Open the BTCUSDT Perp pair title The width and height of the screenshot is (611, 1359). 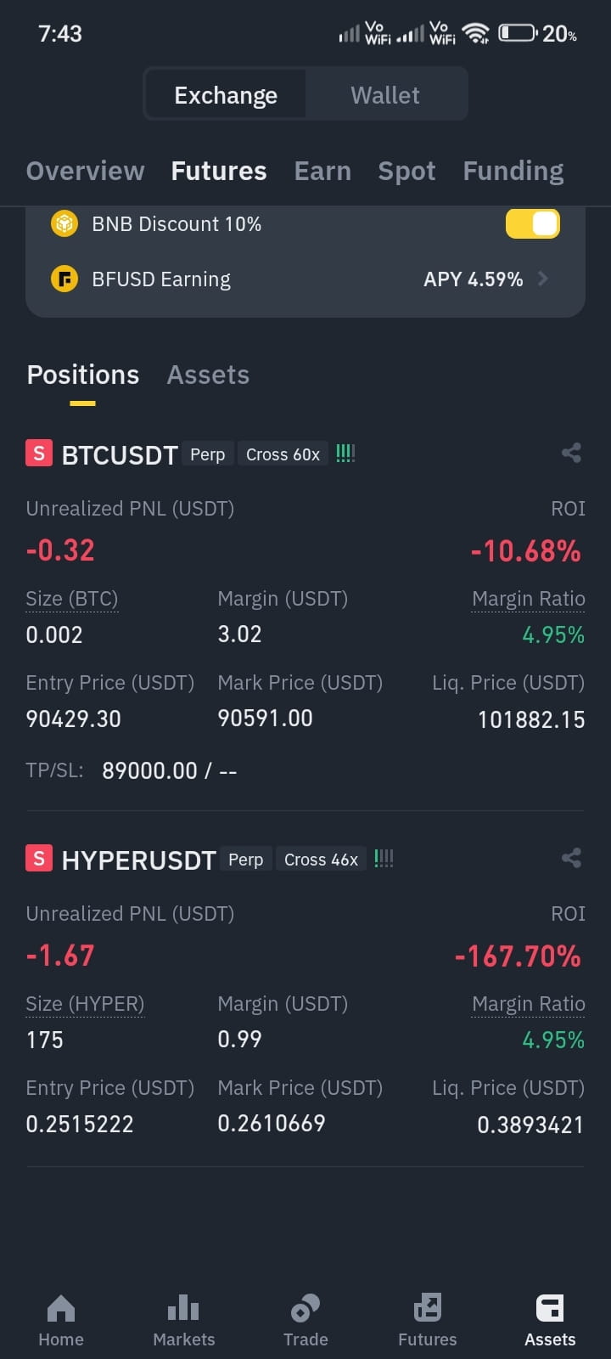tap(120, 454)
